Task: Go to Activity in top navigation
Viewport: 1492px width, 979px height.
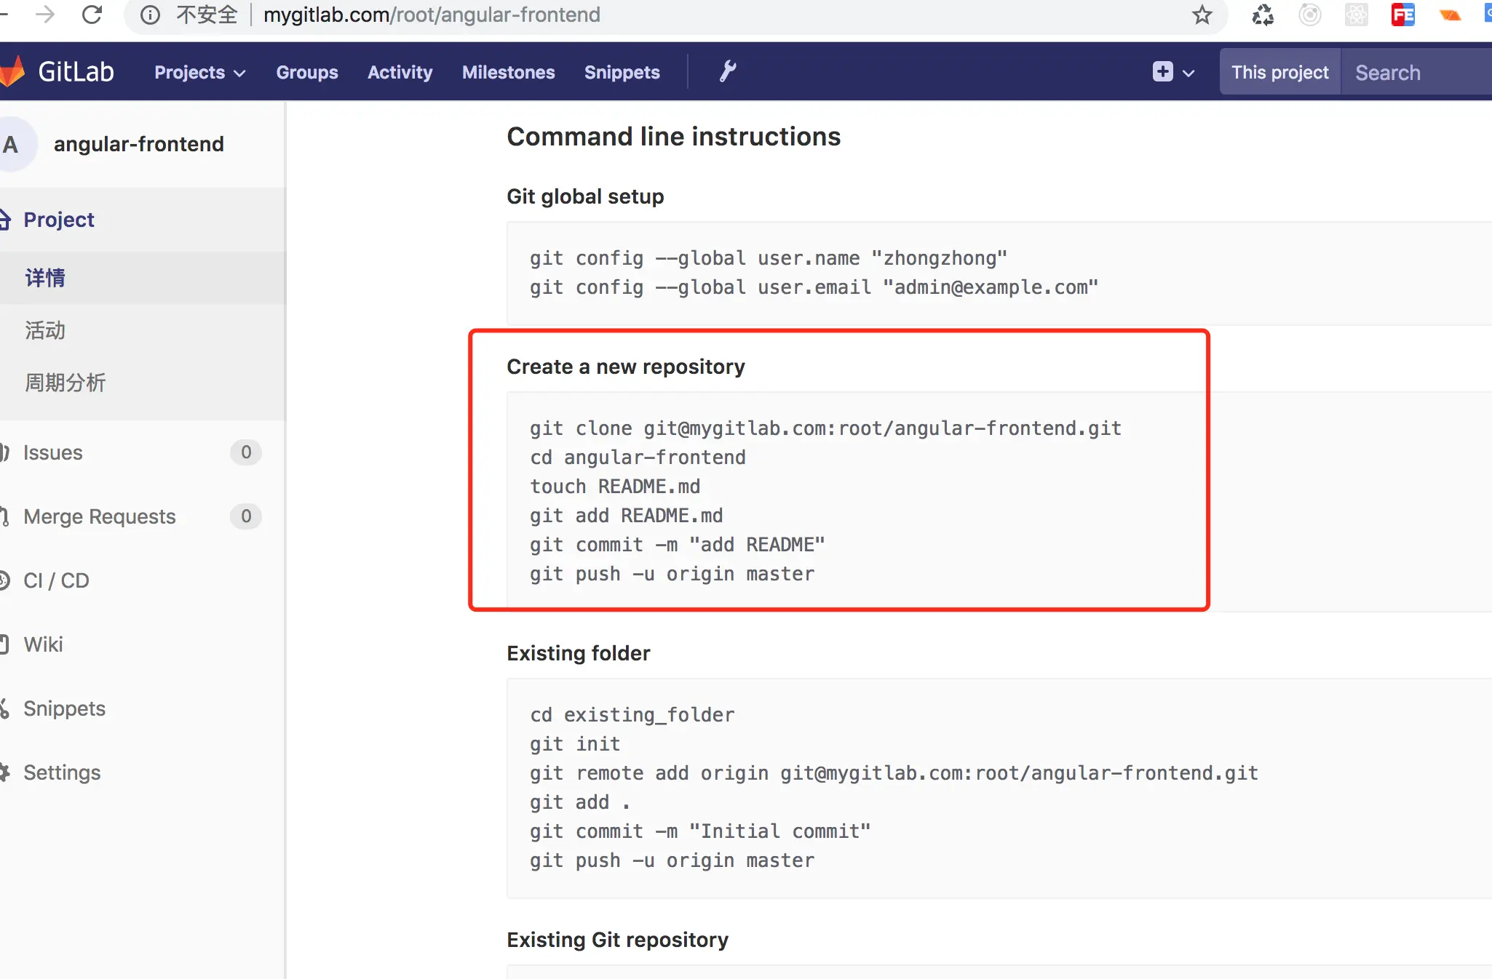Action: [400, 72]
